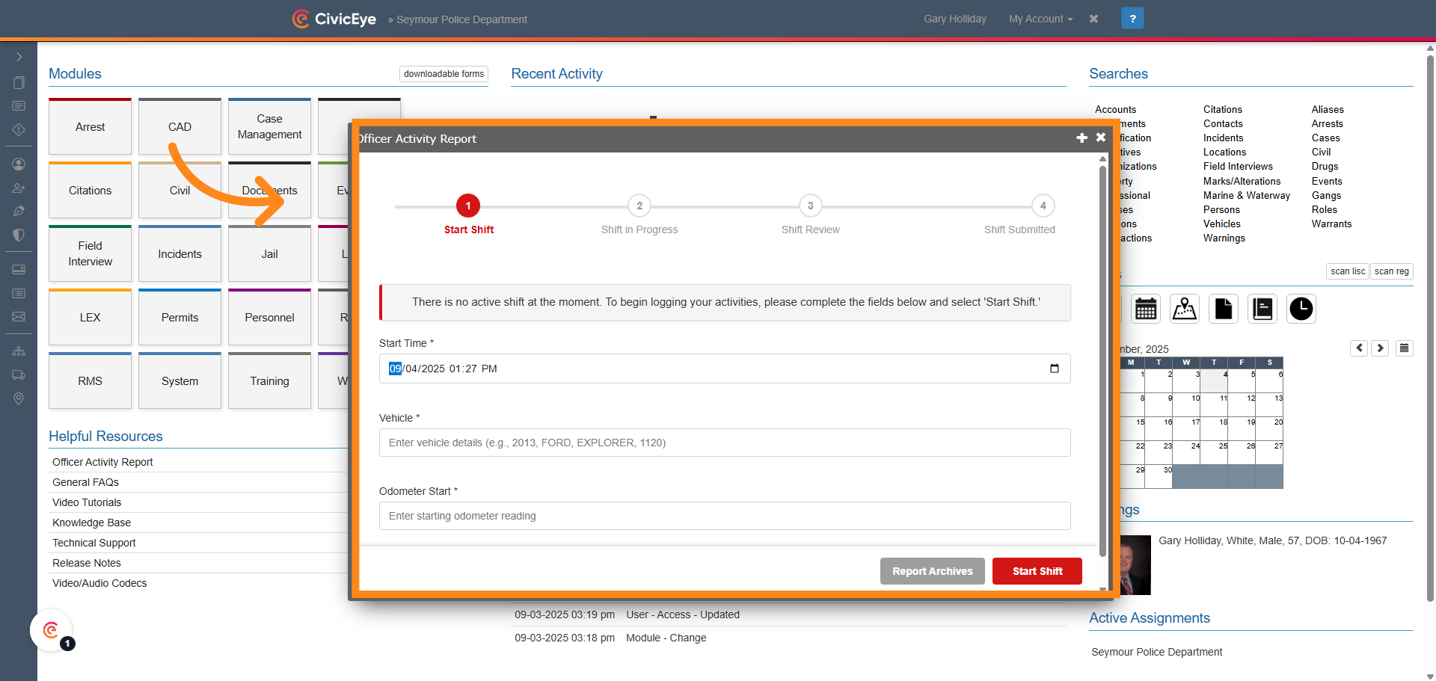Open the blank document quick-launch icon
Viewport: 1436px width, 681px height.
point(1224,309)
